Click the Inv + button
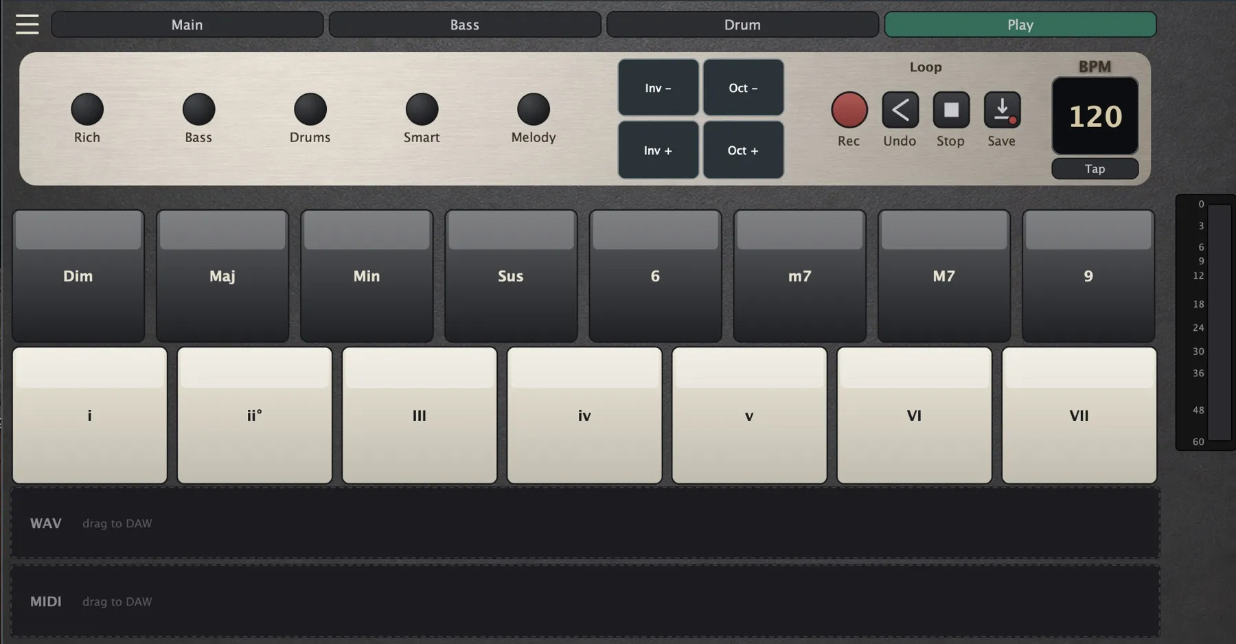Screen dimensions: 1236x644 point(658,150)
